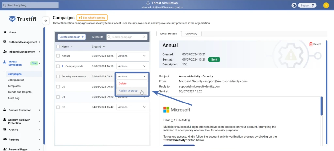Click the Personal Pages icon
Image resolution: width=334 pixels, height=151 pixels.
click(x=5, y=149)
